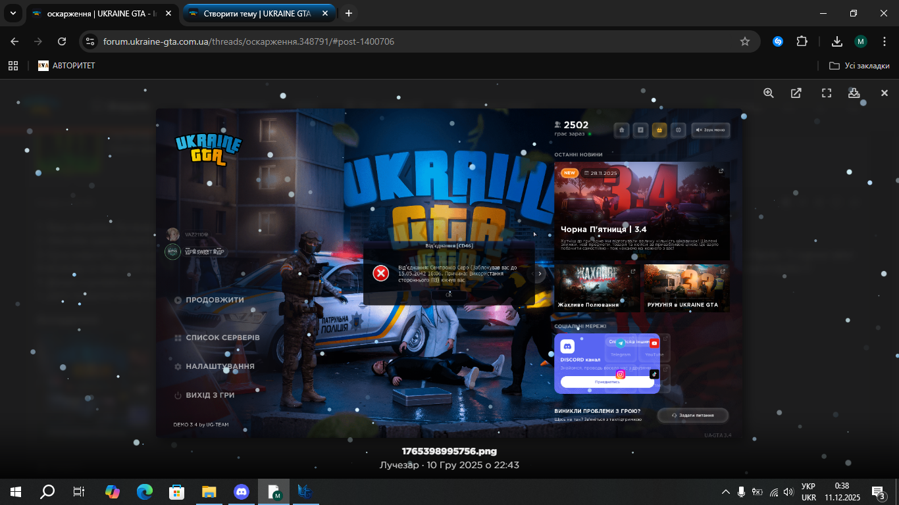Click OK in the 'Від'єднання' error dialog

point(449,295)
